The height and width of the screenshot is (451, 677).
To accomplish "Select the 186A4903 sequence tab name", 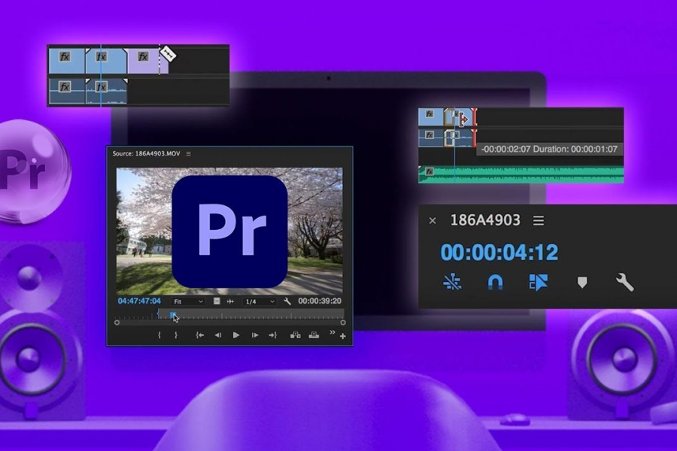I will [x=485, y=220].
